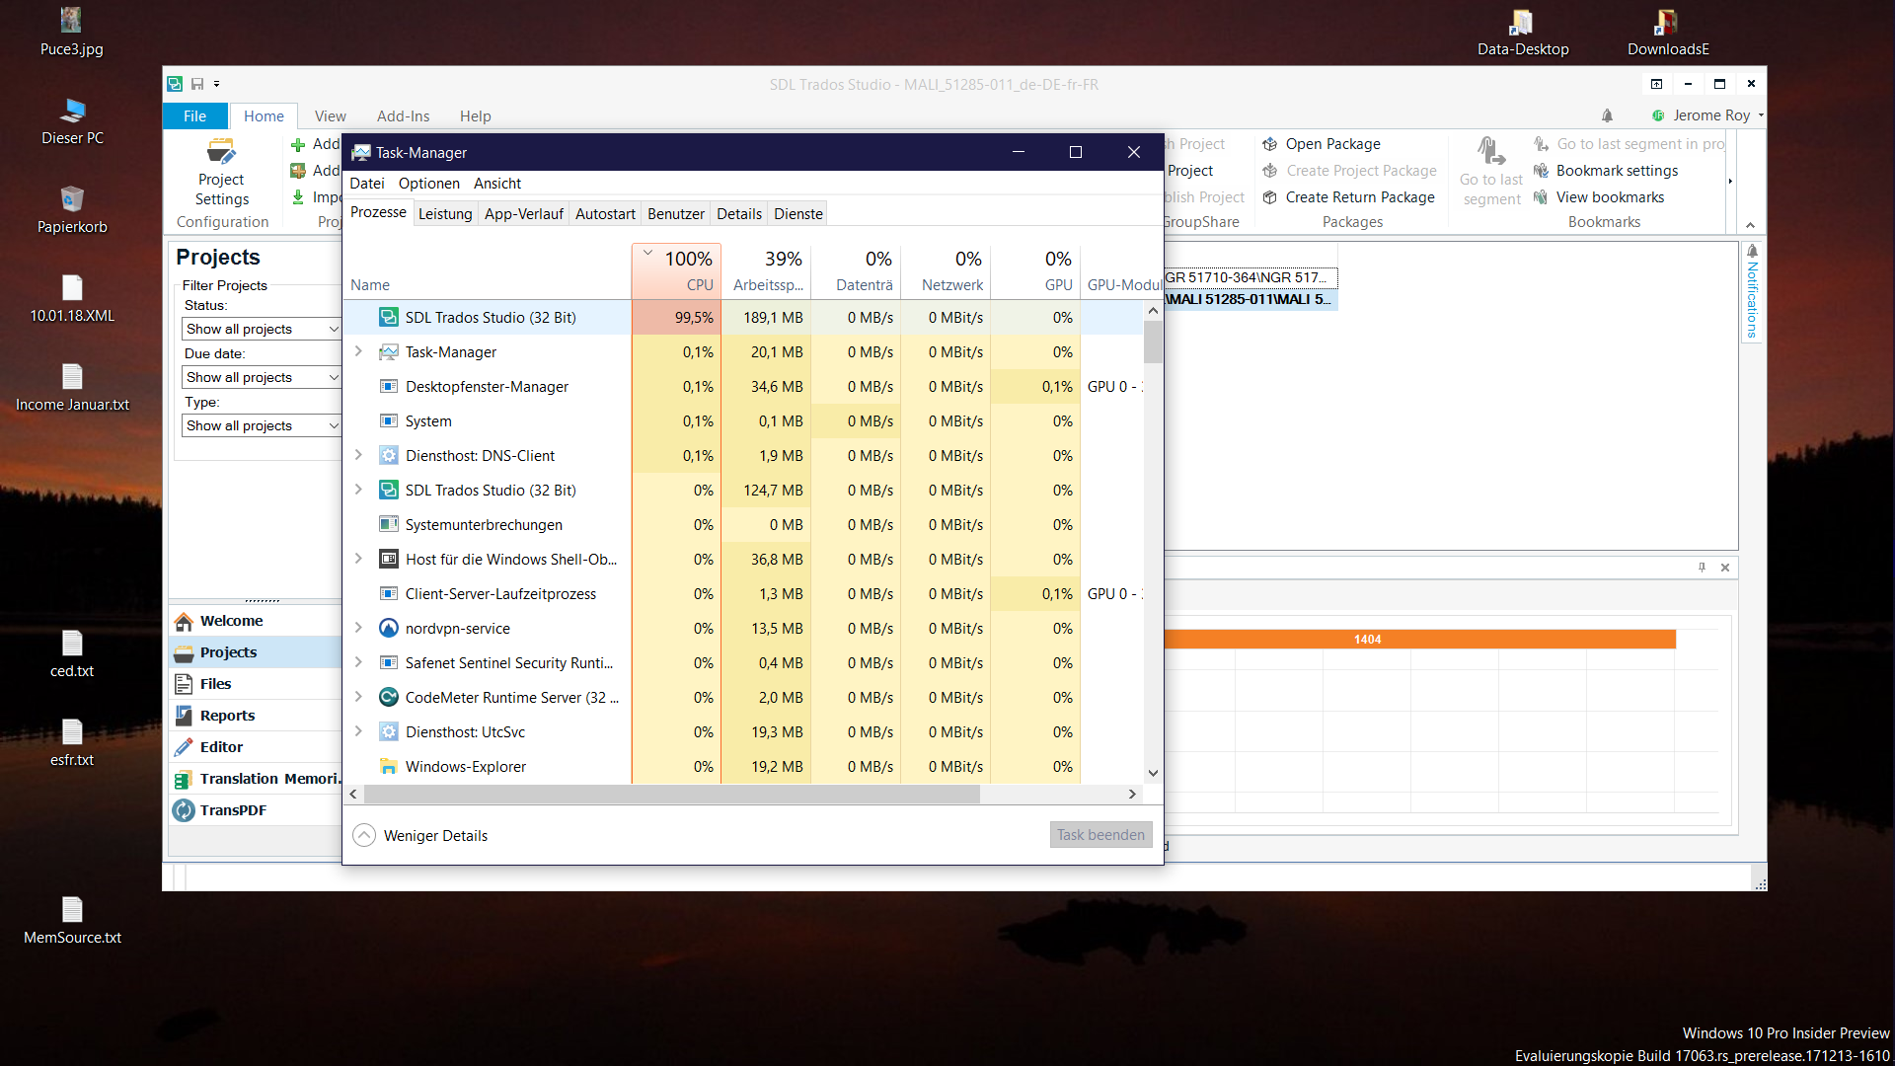Expand Diensthost: UtcSvc process row
The image size is (1895, 1066).
pyautogui.click(x=358, y=731)
